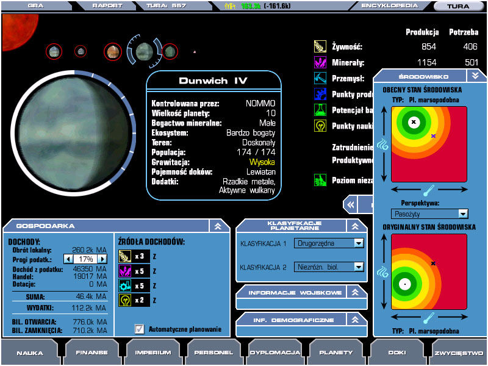Viewport: 488px width, 366px height.
Task: Click the Żywność production value 854
Action: (429, 47)
